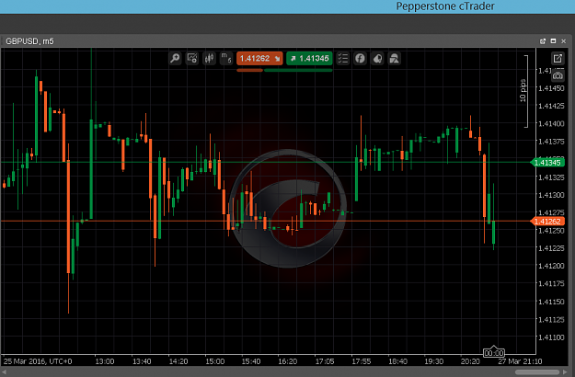This screenshot has width=575, height=377.
Task: Click the scrollbar's right arrow
Action: 565,372
